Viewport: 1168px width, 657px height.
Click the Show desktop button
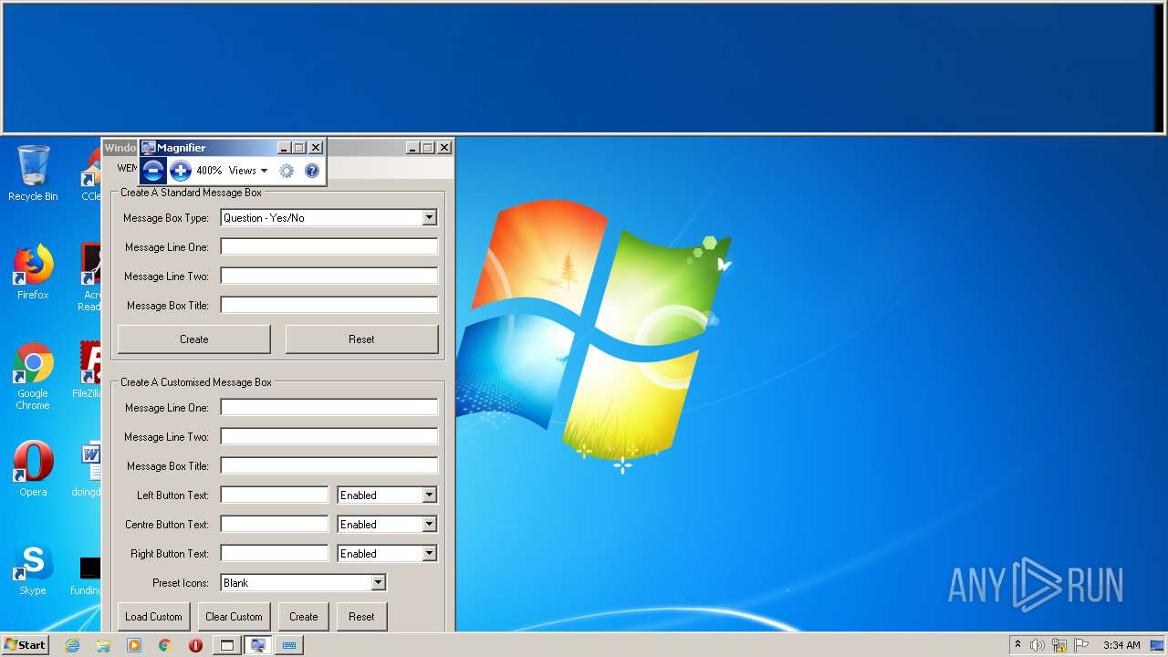[1157, 645]
